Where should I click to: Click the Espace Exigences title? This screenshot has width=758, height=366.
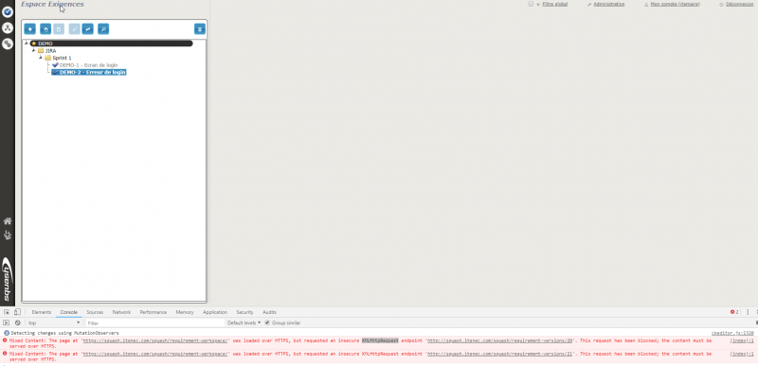(52, 4)
